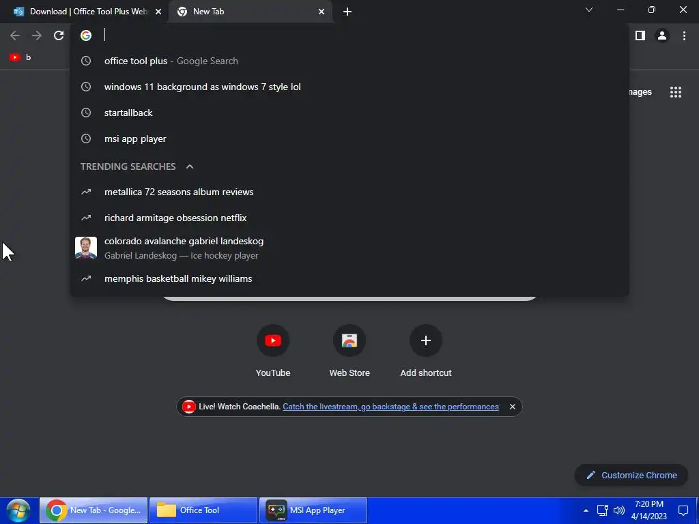This screenshot has width=699, height=524.
Task: Close the Office Tool Plus tab
Action: [x=158, y=12]
